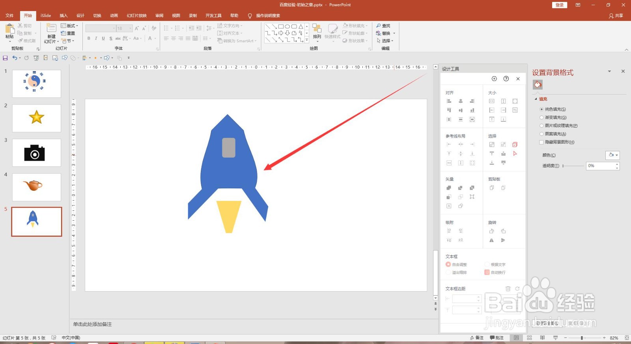Click fit slide to window icon

click(627, 338)
